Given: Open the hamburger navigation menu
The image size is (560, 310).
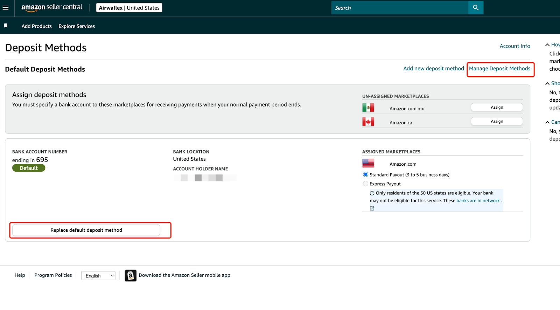Looking at the screenshot, I should 6,8.
